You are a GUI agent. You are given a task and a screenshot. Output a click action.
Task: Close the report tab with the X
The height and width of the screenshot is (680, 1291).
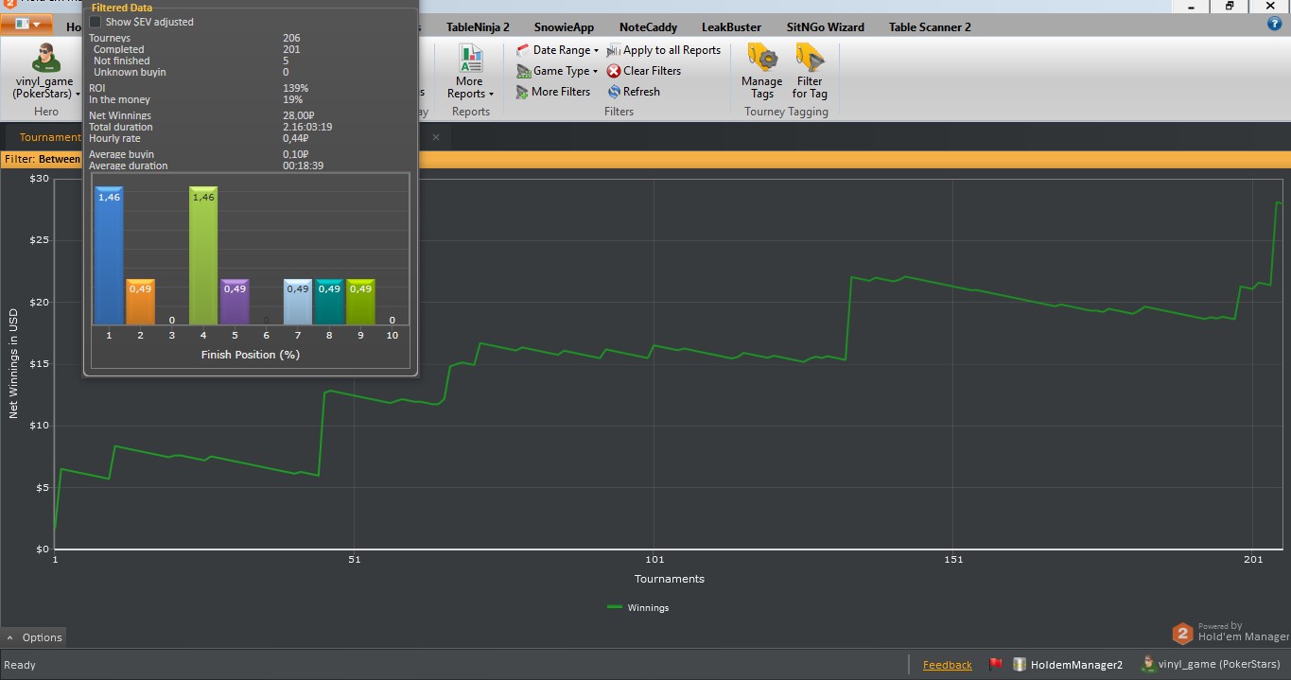(x=436, y=137)
